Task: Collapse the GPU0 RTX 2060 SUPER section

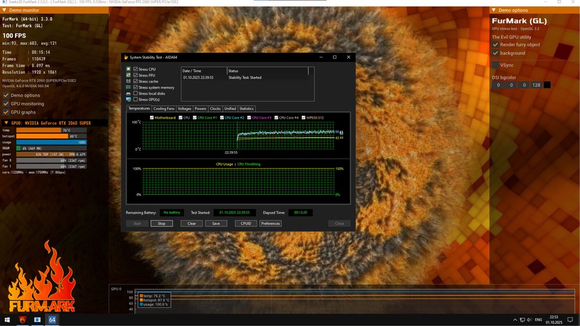Action: click(5, 123)
